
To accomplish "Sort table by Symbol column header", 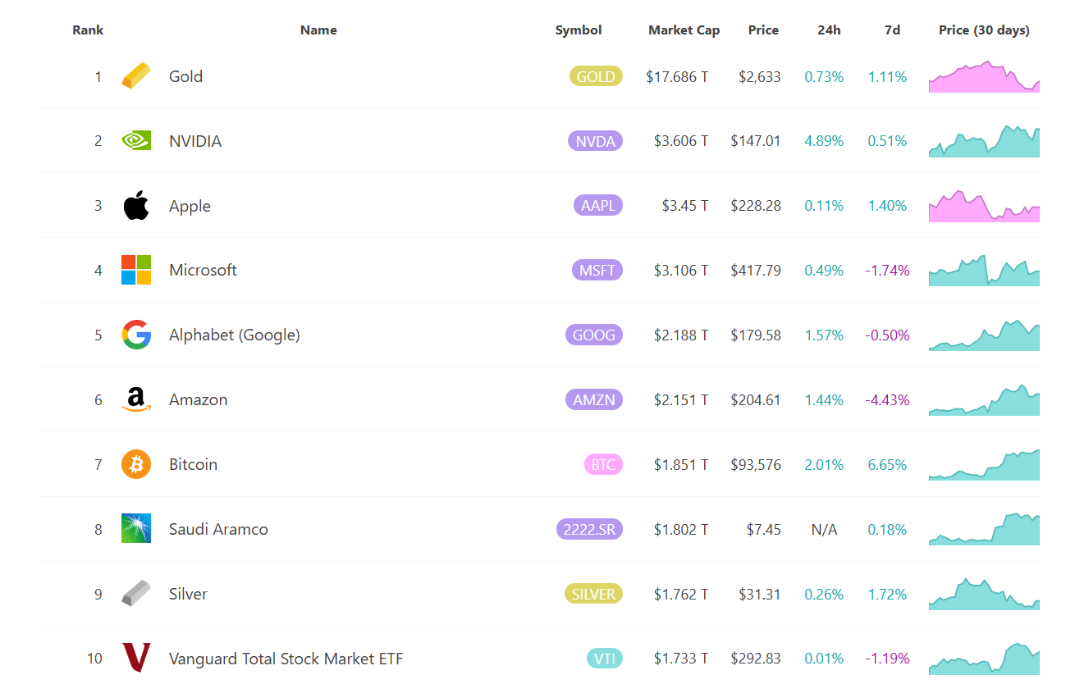I will click(x=579, y=30).
